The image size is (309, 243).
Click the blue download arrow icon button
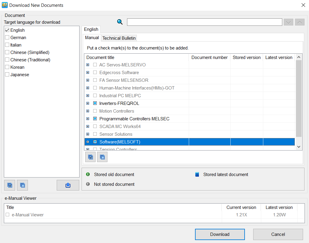(68, 185)
